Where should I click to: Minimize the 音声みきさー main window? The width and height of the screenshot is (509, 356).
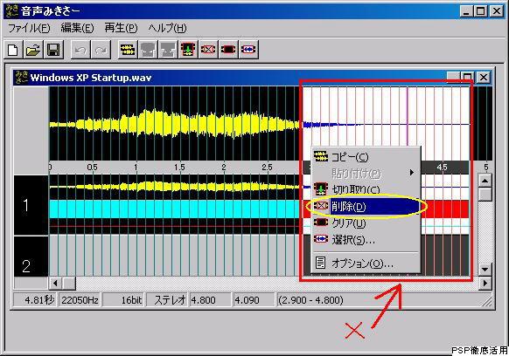tap(466, 11)
